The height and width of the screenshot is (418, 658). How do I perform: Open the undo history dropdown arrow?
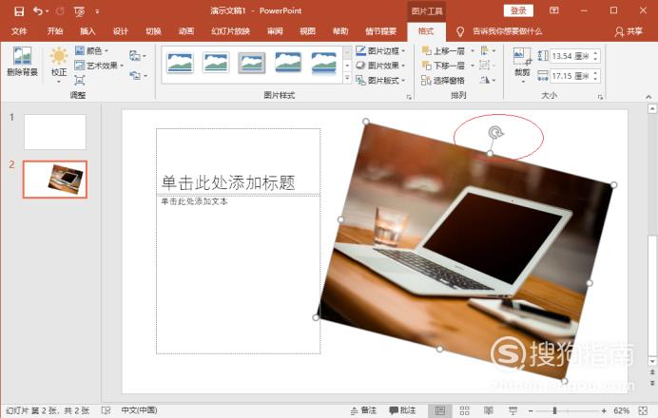pyautogui.click(x=47, y=11)
